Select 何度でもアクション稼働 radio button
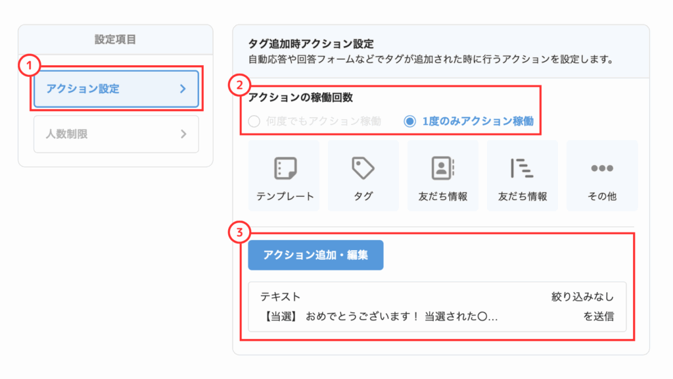The width and height of the screenshot is (673, 379). [x=254, y=121]
